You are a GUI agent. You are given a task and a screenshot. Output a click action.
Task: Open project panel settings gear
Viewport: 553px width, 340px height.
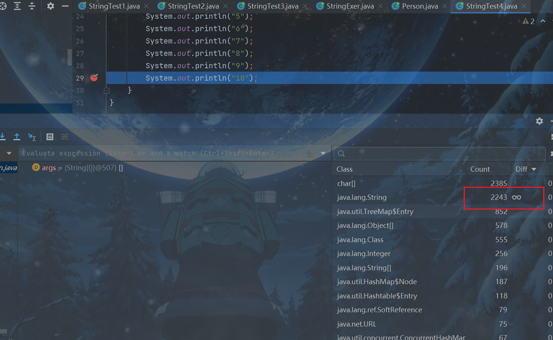51,6
